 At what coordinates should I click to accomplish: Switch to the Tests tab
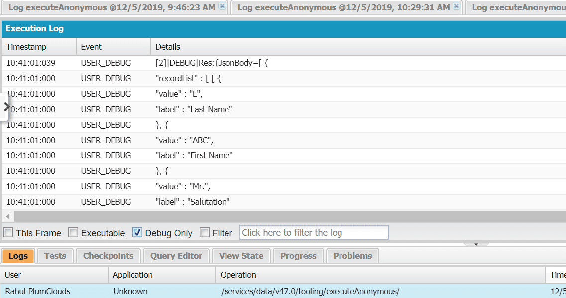pos(55,256)
